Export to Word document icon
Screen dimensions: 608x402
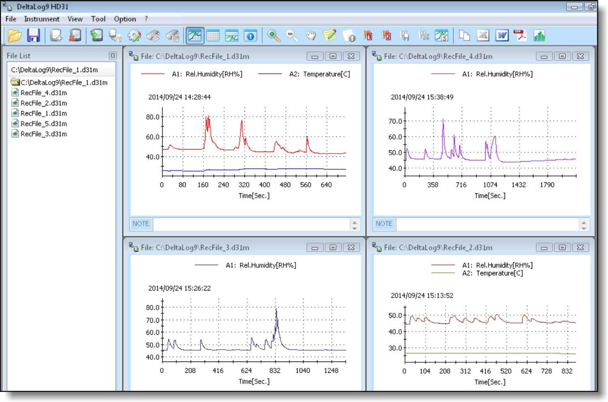pos(502,36)
